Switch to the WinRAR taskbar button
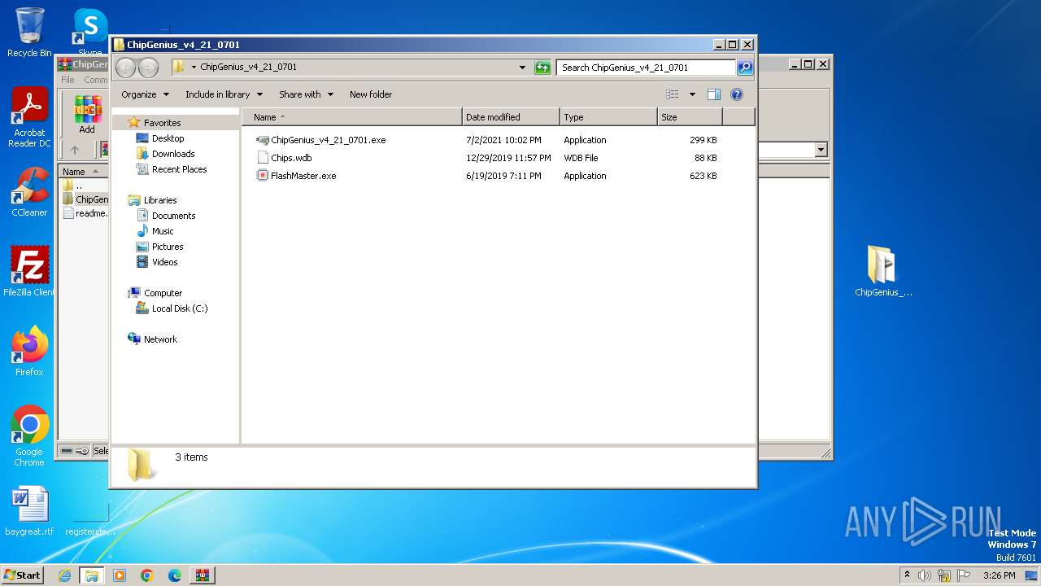1041x586 pixels. pyautogui.click(x=203, y=575)
